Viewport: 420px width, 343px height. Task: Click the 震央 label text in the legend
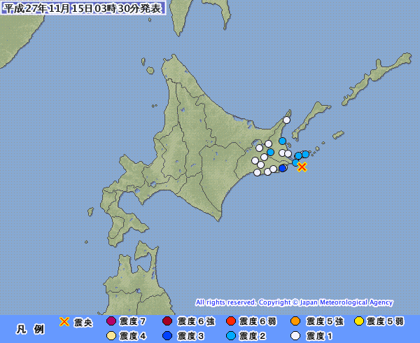[x=83, y=323]
